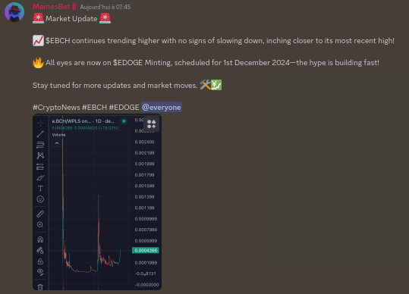The width and height of the screenshot is (409, 294).
Task: Toggle stay in drawing mode
Action: click(x=40, y=250)
